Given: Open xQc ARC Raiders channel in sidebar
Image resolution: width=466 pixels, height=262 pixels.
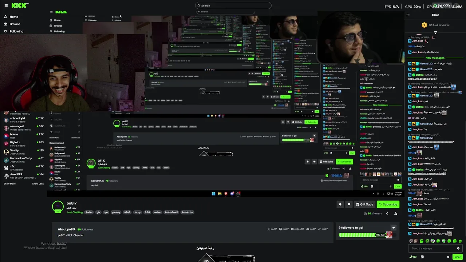Looking at the screenshot, I should click(x=23, y=168).
